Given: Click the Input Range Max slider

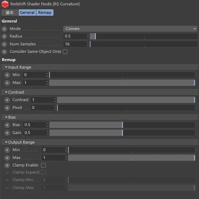Looking at the screenshot, I should click(x=122, y=83).
